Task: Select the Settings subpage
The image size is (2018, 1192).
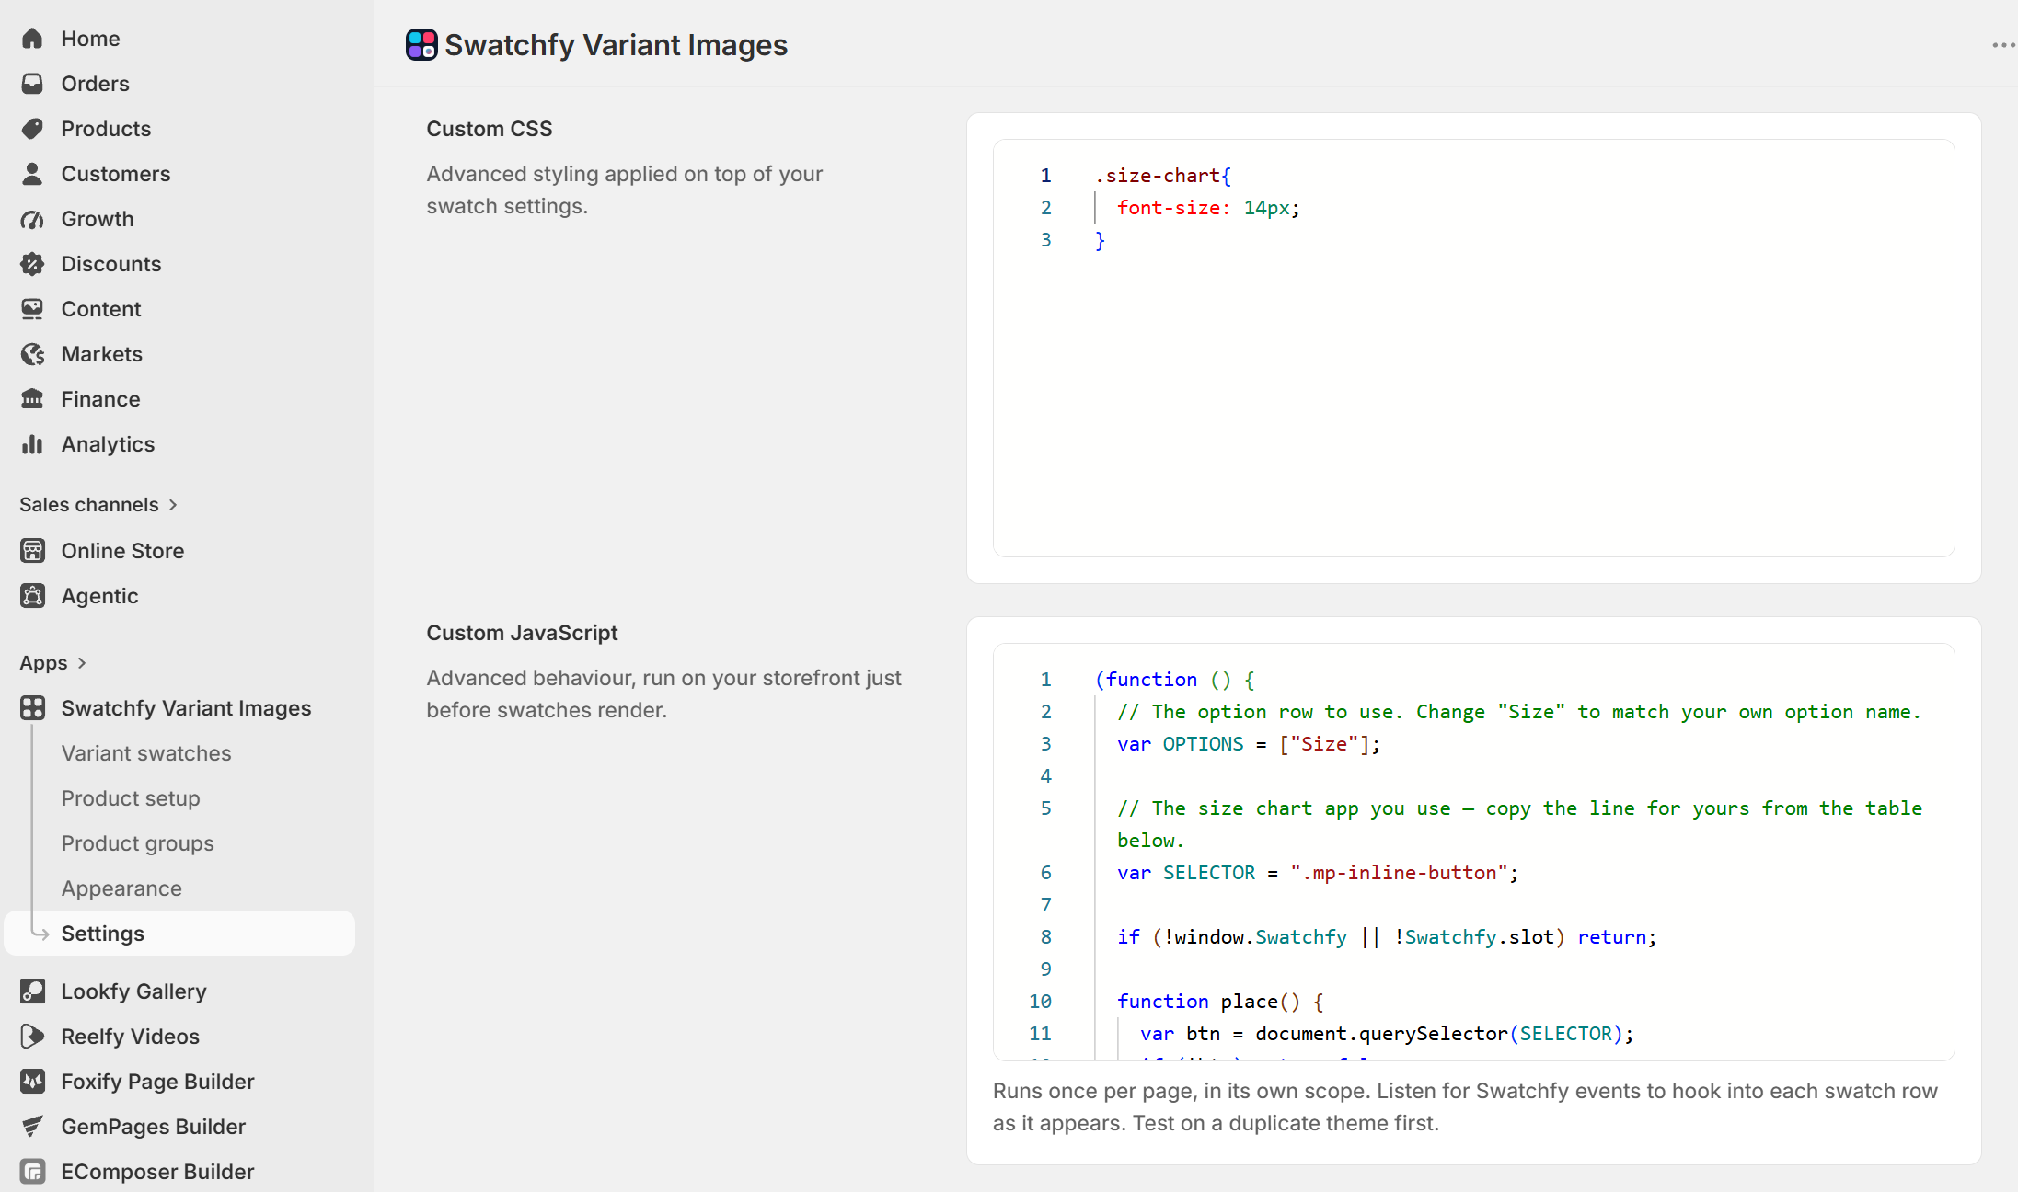Action: point(179,934)
